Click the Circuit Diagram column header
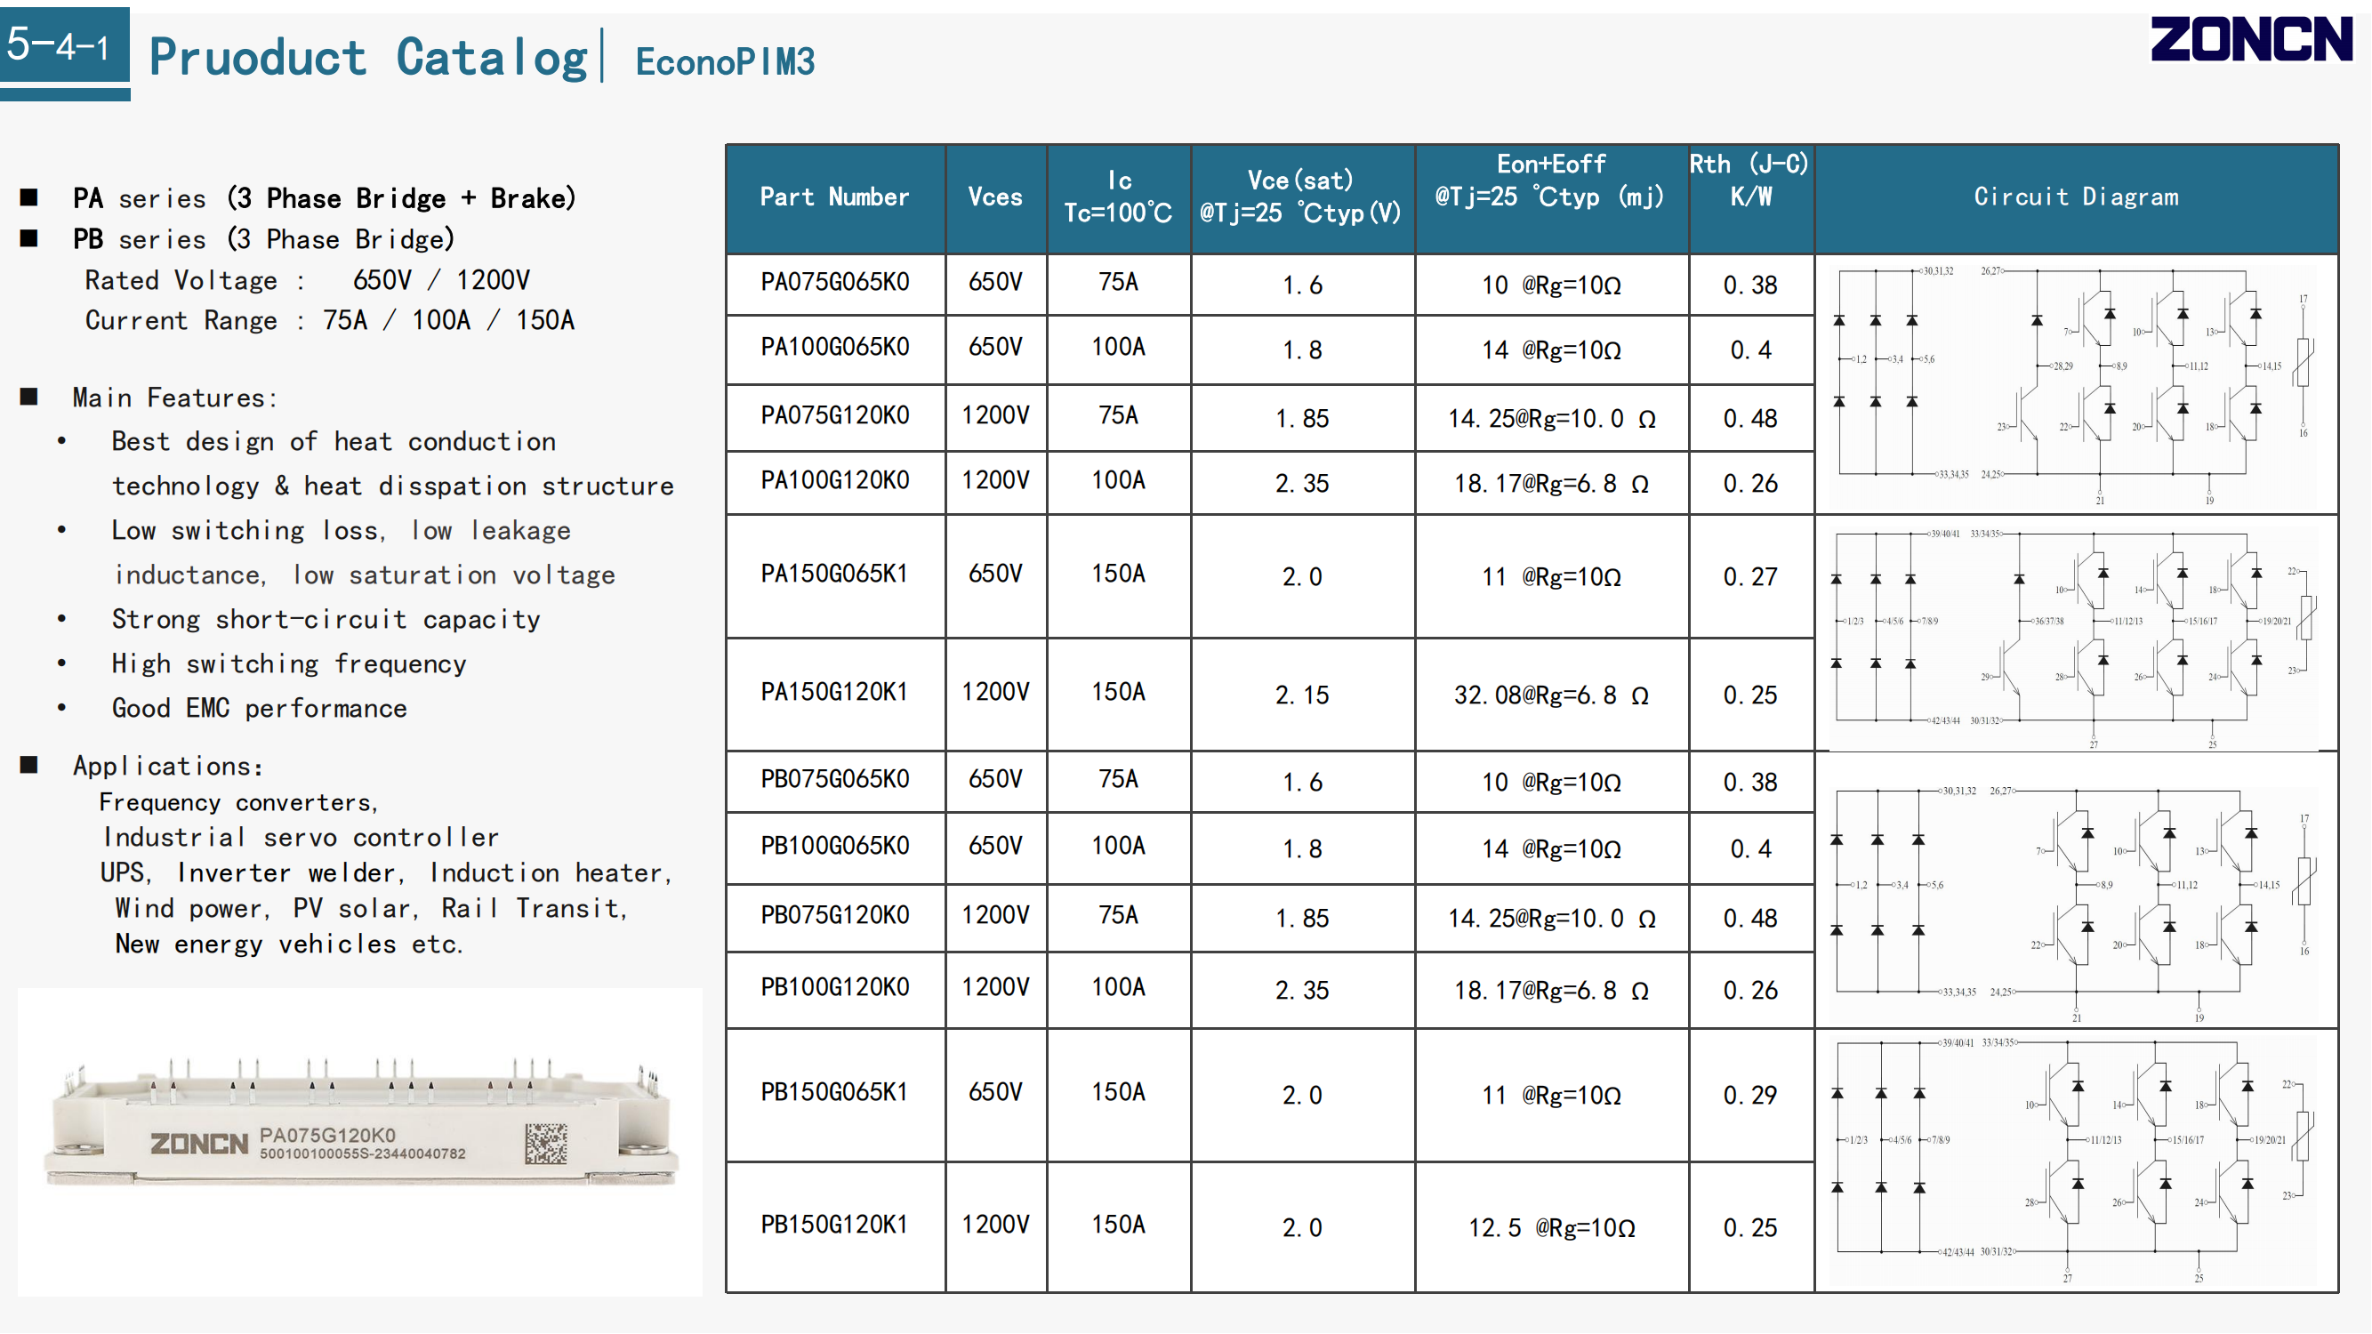2372x1334 pixels. tap(2076, 197)
